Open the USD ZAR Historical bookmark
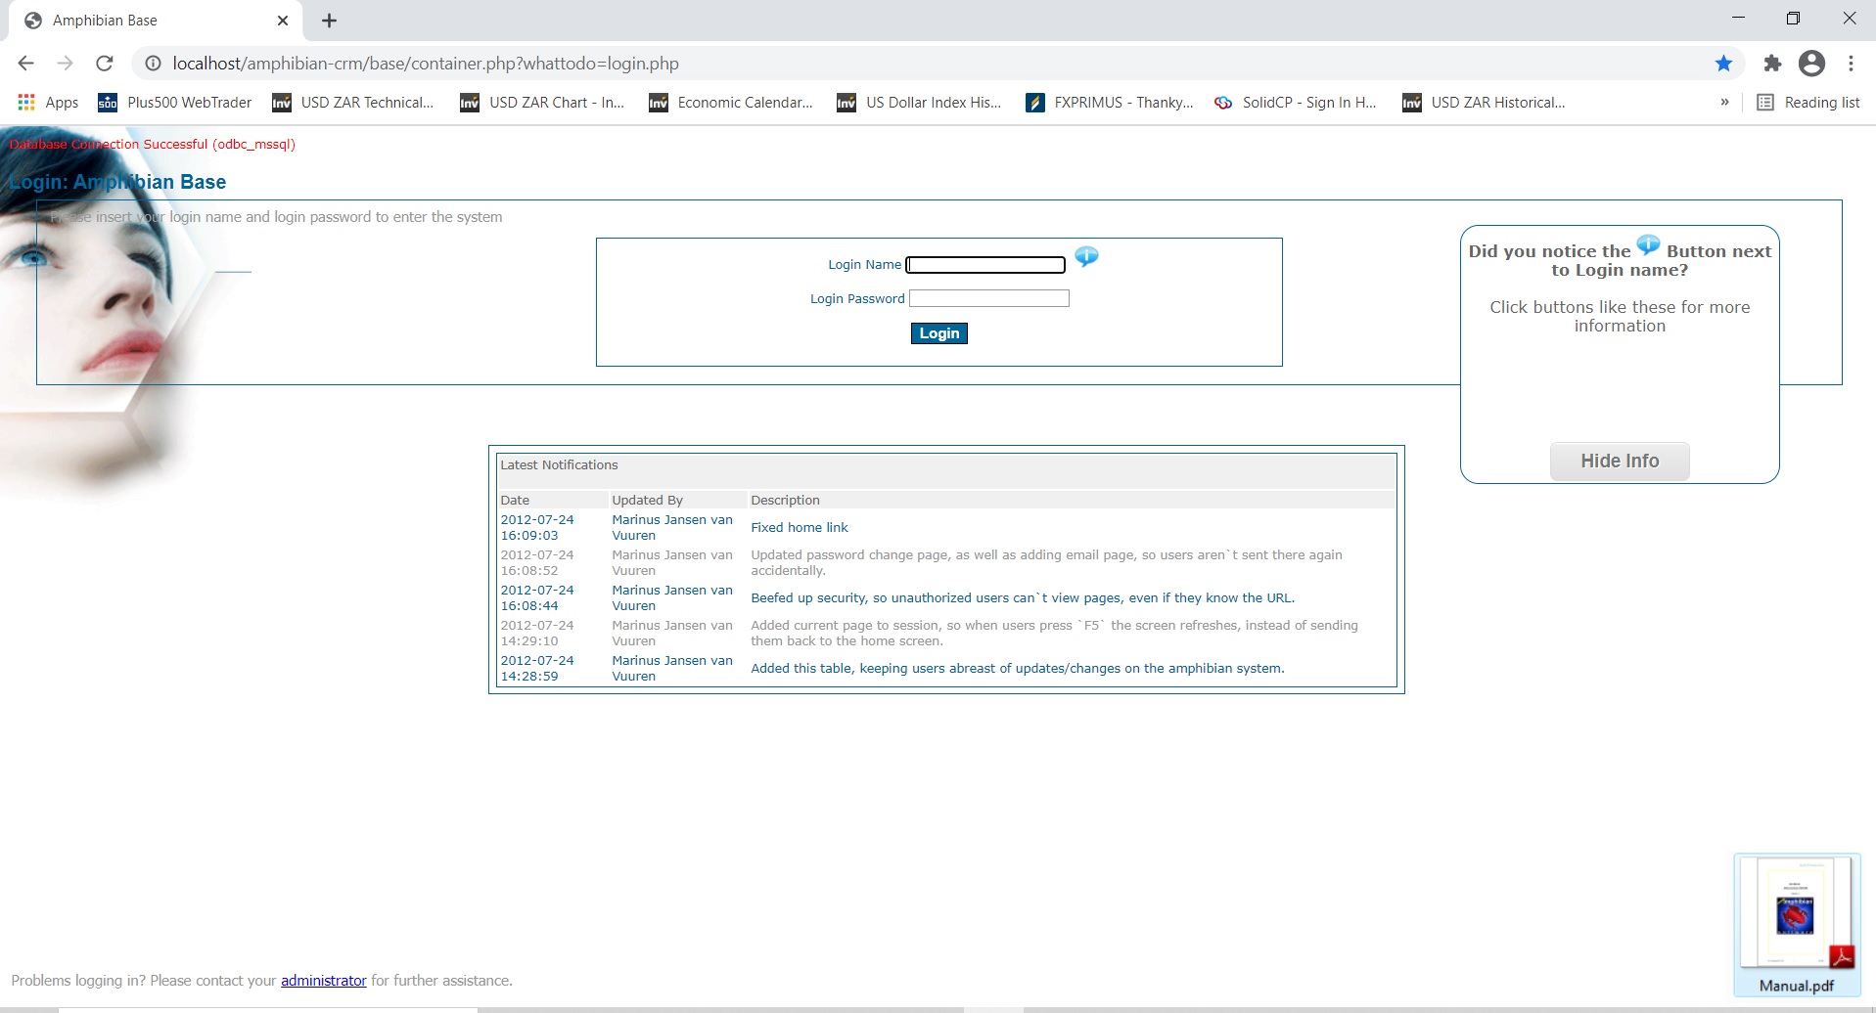1876x1013 pixels. [1484, 103]
